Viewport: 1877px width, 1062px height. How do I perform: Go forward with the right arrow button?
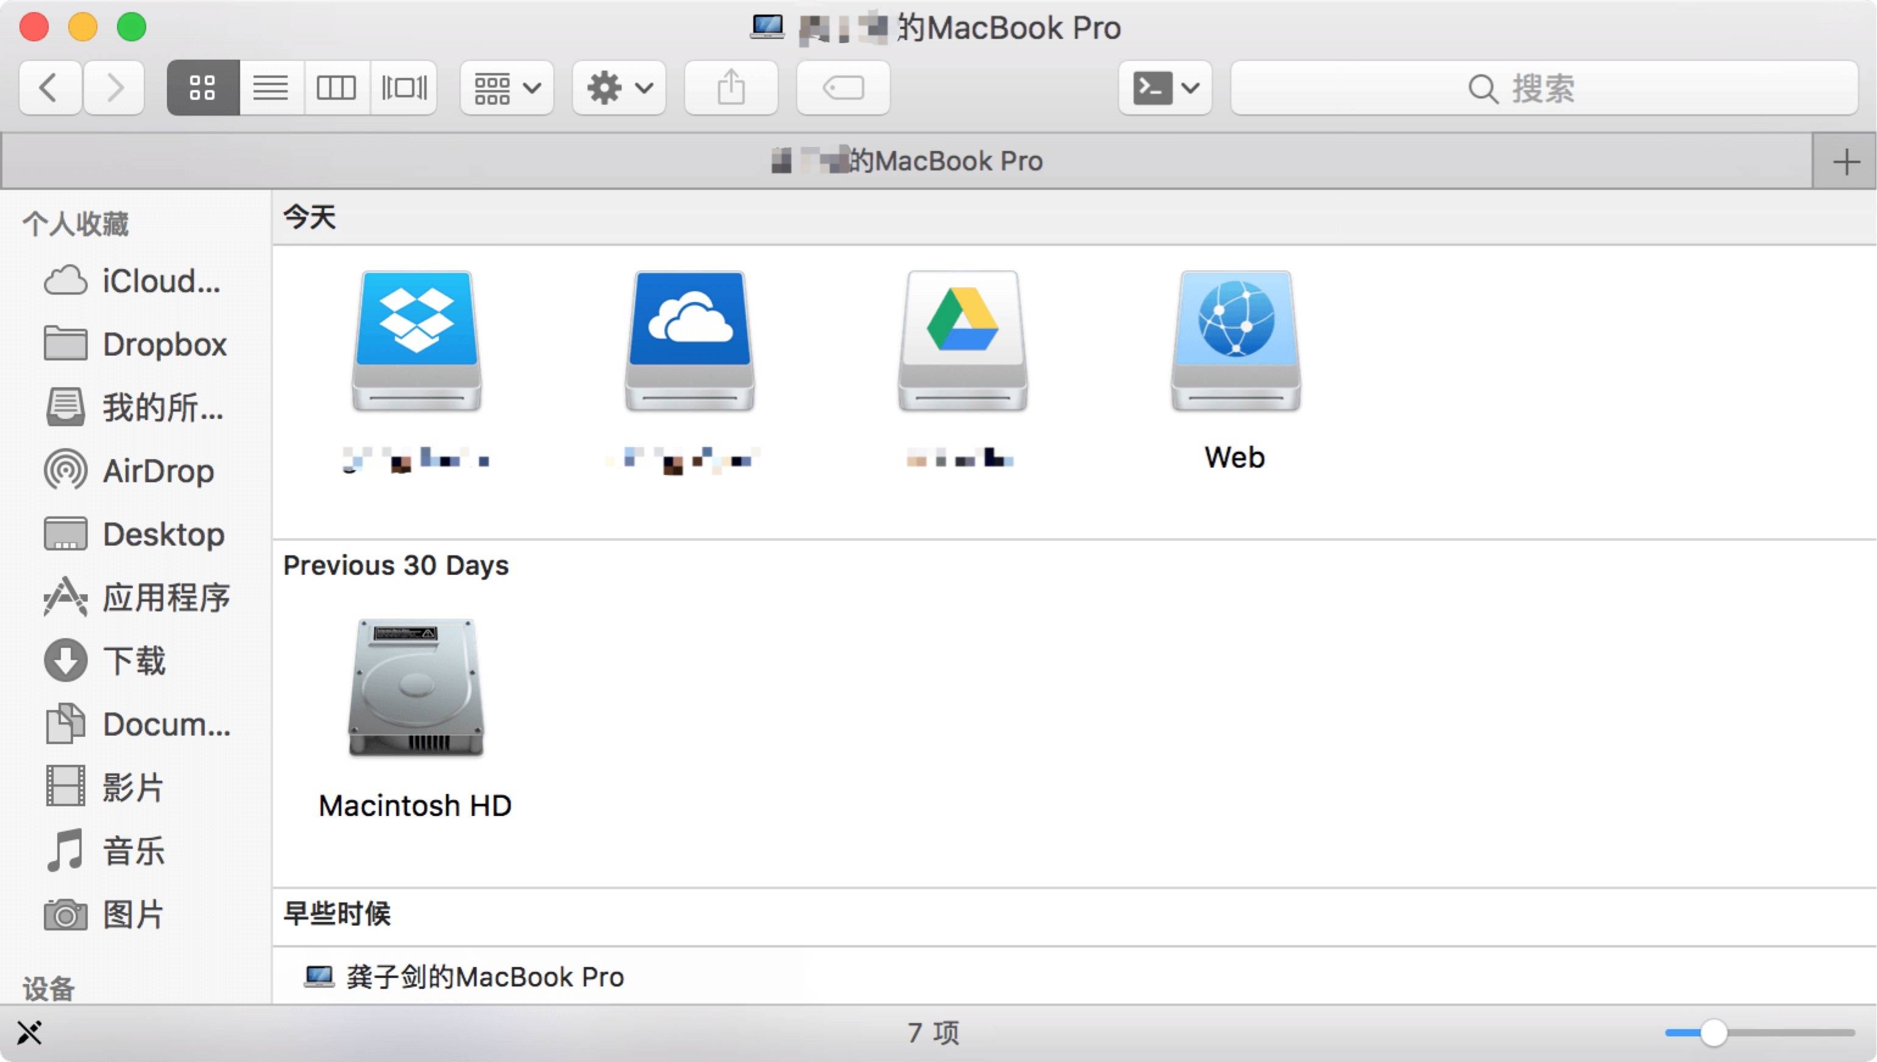(x=114, y=88)
